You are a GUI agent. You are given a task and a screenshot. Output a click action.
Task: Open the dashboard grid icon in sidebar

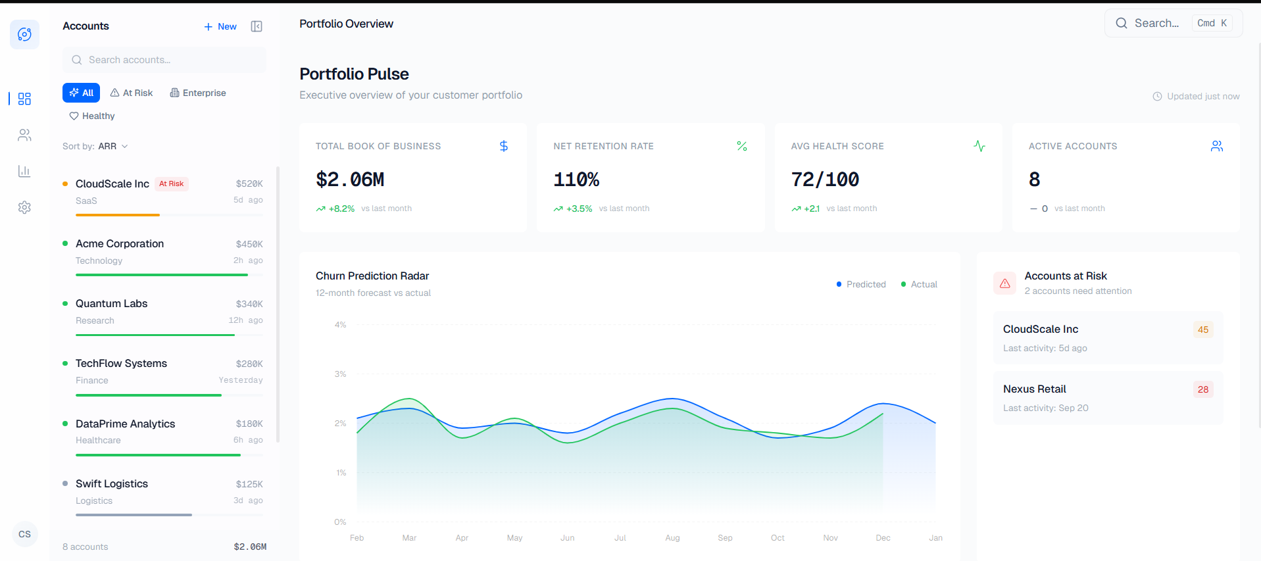(x=24, y=99)
